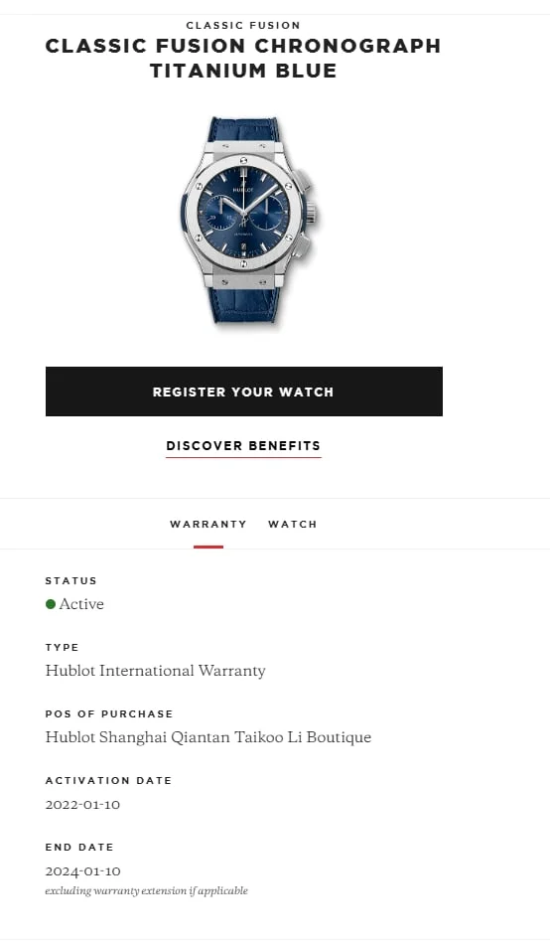Click the excluding warranty extension note
550x944 pixels.
click(146, 891)
